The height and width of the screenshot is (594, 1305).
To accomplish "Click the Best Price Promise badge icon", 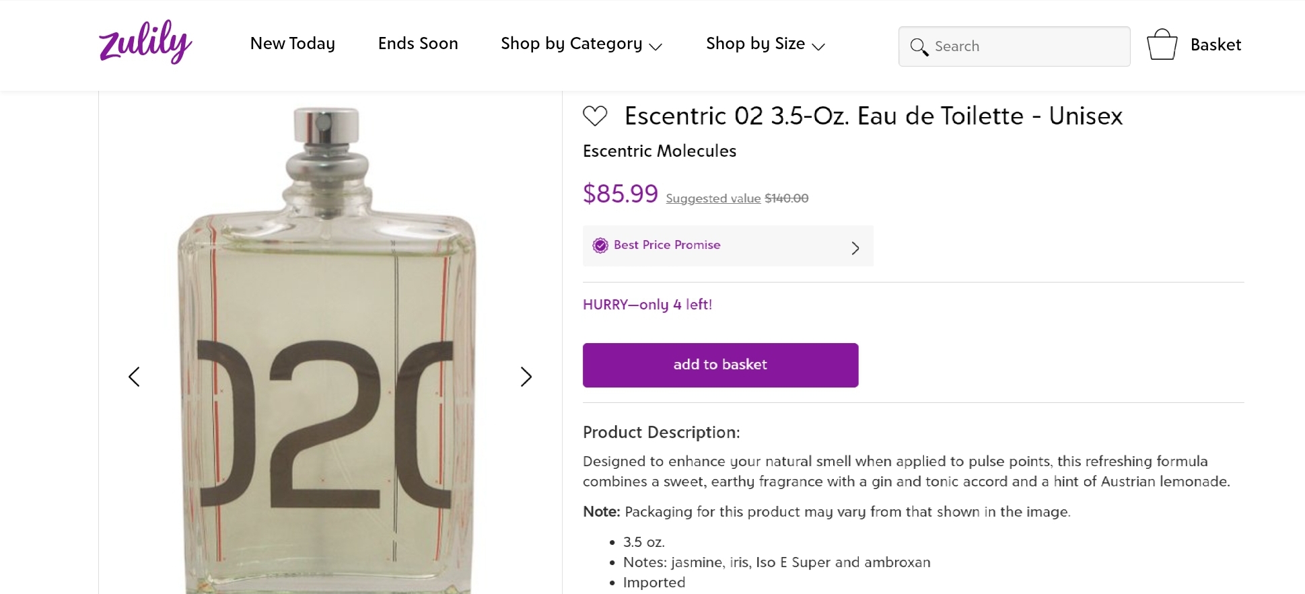I will coord(600,246).
